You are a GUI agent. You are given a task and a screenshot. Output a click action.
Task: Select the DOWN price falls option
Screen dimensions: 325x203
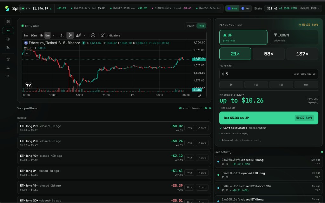(x=294, y=37)
